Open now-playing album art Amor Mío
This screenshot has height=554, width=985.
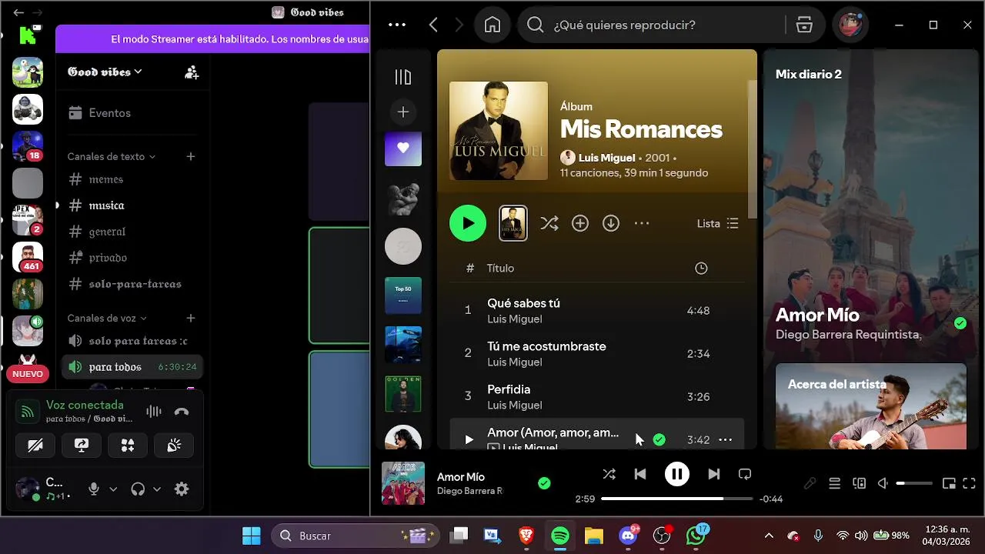tap(403, 483)
